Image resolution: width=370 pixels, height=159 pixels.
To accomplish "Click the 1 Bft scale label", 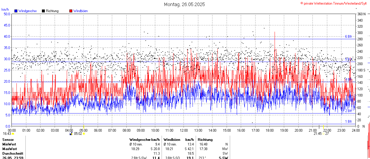I will tap(348, 122).
